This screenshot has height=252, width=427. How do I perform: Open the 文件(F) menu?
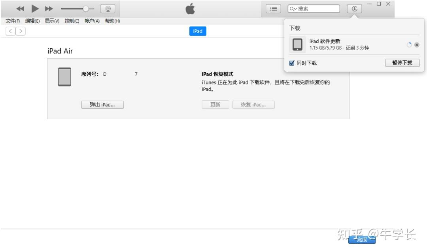pos(13,21)
